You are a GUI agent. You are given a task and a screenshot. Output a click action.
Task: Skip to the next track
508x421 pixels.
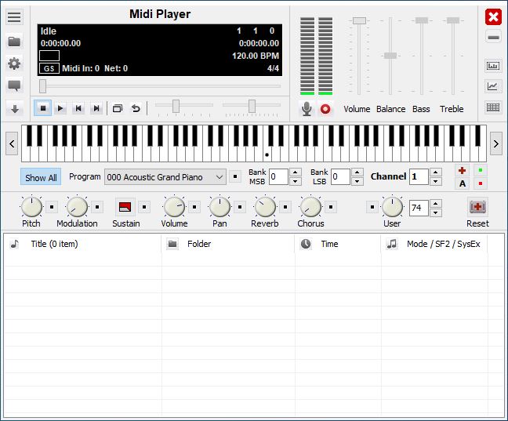coord(96,108)
